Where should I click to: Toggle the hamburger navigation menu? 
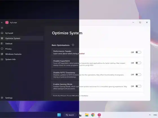tap(2, 28)
